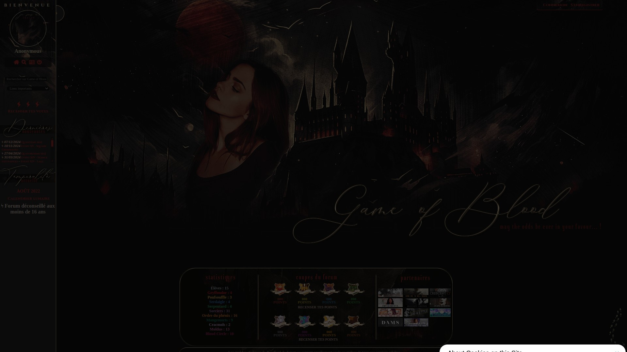
Task: Open the 10/11/2024 Event XV news link
Action: [34, 146]
